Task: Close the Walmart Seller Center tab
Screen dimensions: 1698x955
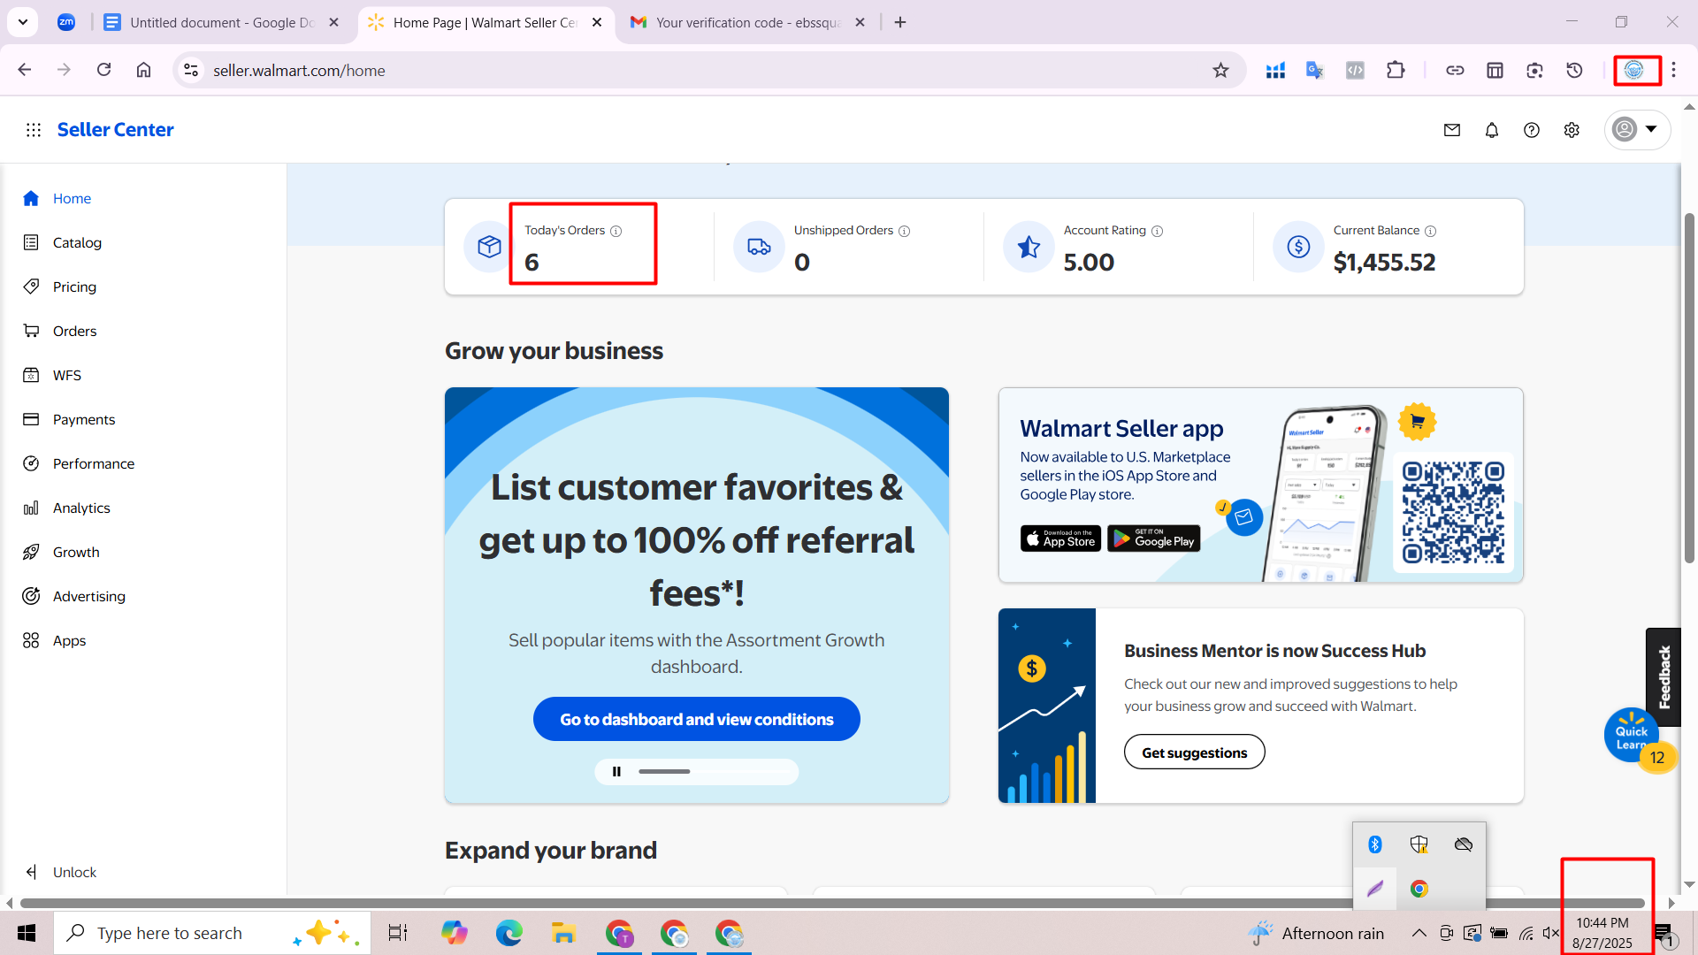Action: (597, 22)
